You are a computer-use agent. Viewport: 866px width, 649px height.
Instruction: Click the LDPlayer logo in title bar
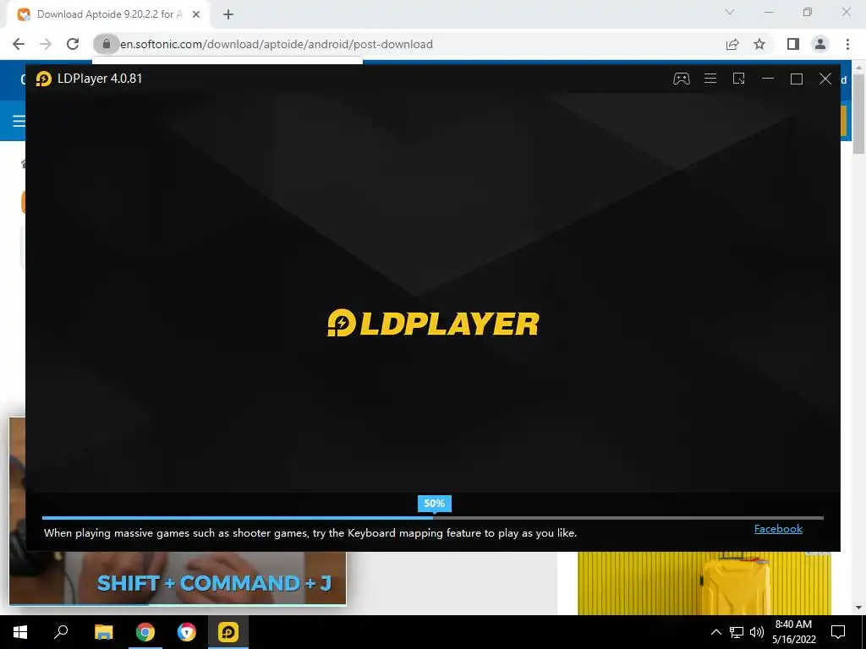pos(44,79)
